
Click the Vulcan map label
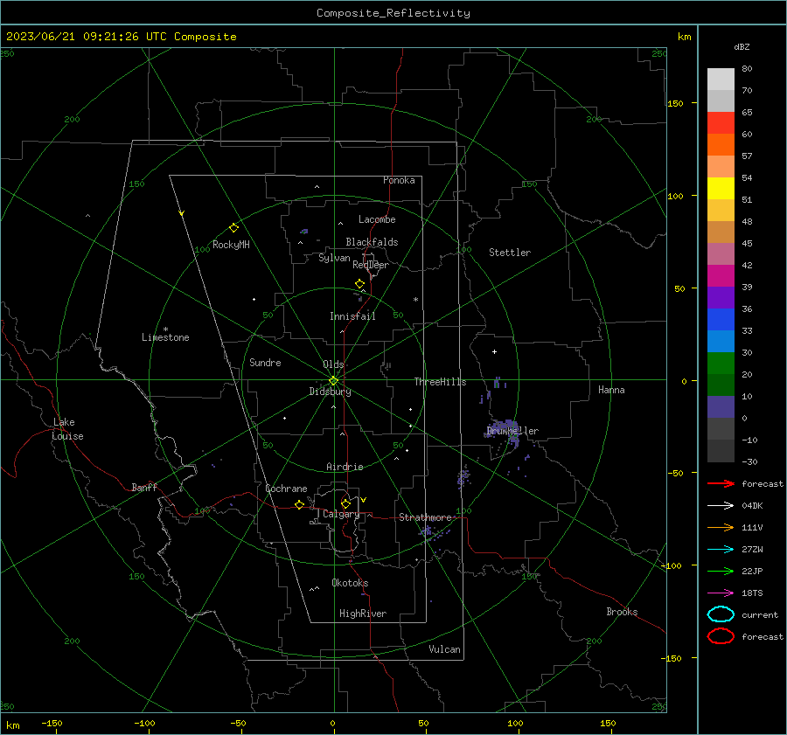click(444, 649)
